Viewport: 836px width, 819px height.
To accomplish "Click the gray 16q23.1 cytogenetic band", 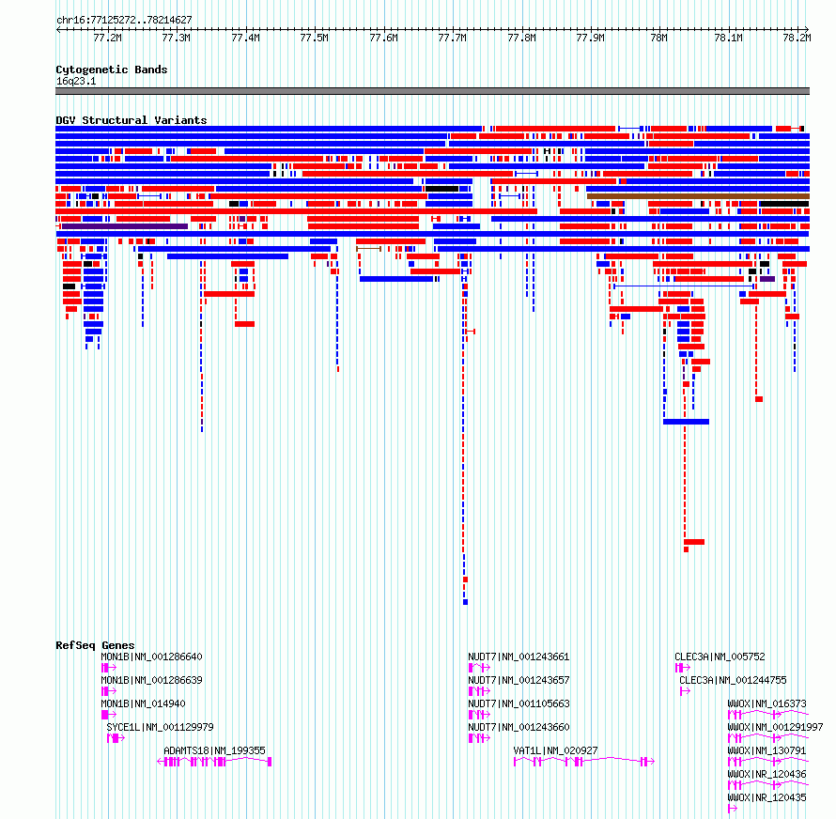I will click(x=432, y=91).
